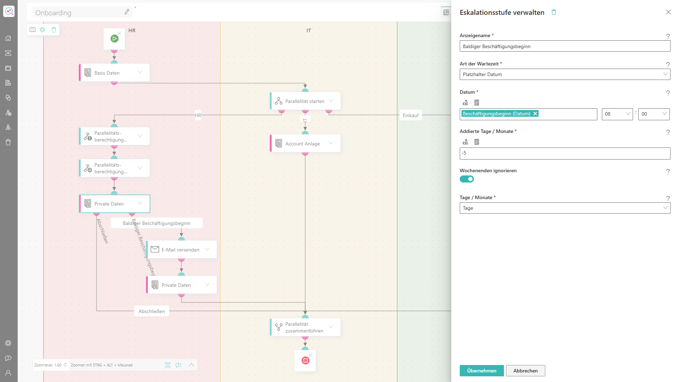The image size is (679, 382).
Task: Click the trash icon in the canvas toolbar
Action: click(54, 30)
